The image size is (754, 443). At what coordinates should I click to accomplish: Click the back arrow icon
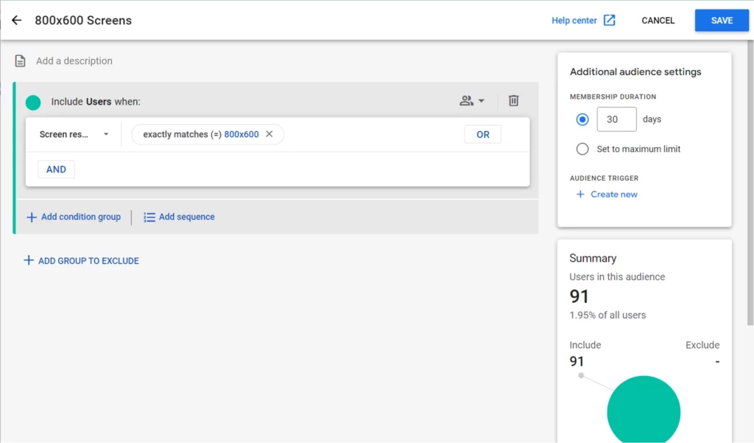click(16, 21)
